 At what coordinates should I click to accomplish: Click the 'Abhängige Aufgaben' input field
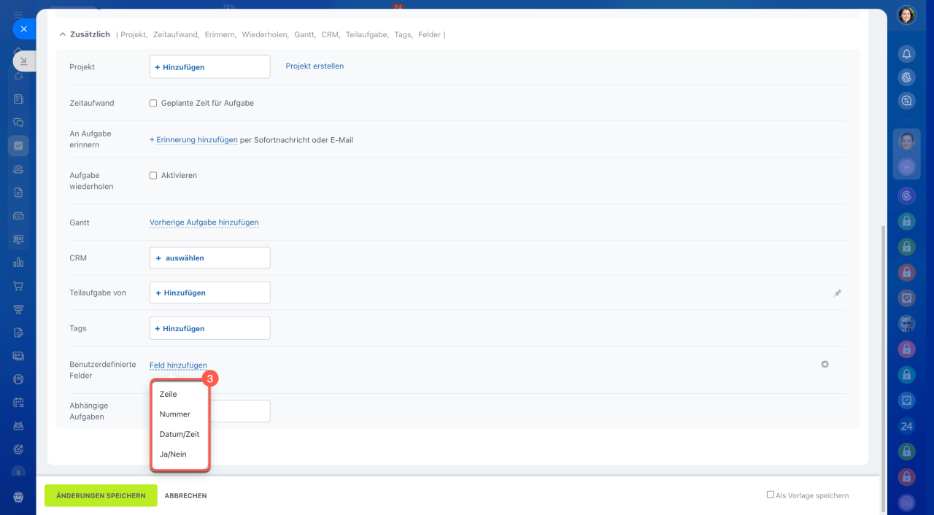[240, 411]
